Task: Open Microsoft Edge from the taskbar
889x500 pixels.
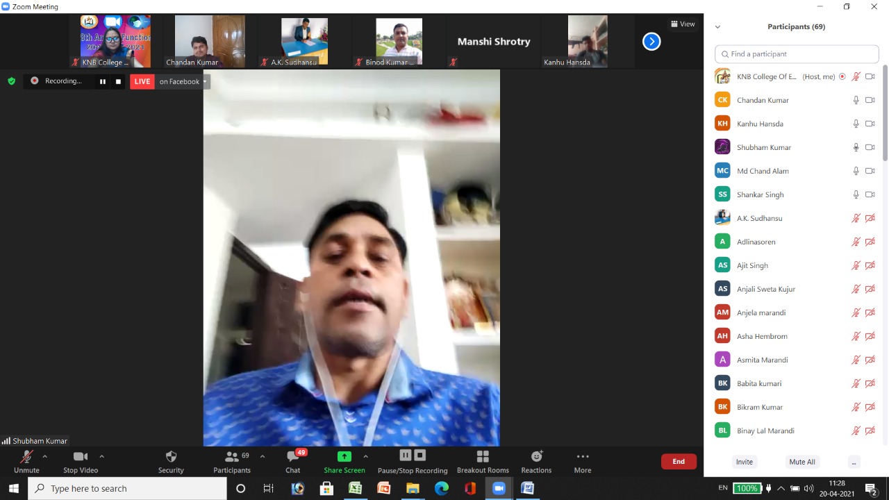Action: (x=442, y=488)
